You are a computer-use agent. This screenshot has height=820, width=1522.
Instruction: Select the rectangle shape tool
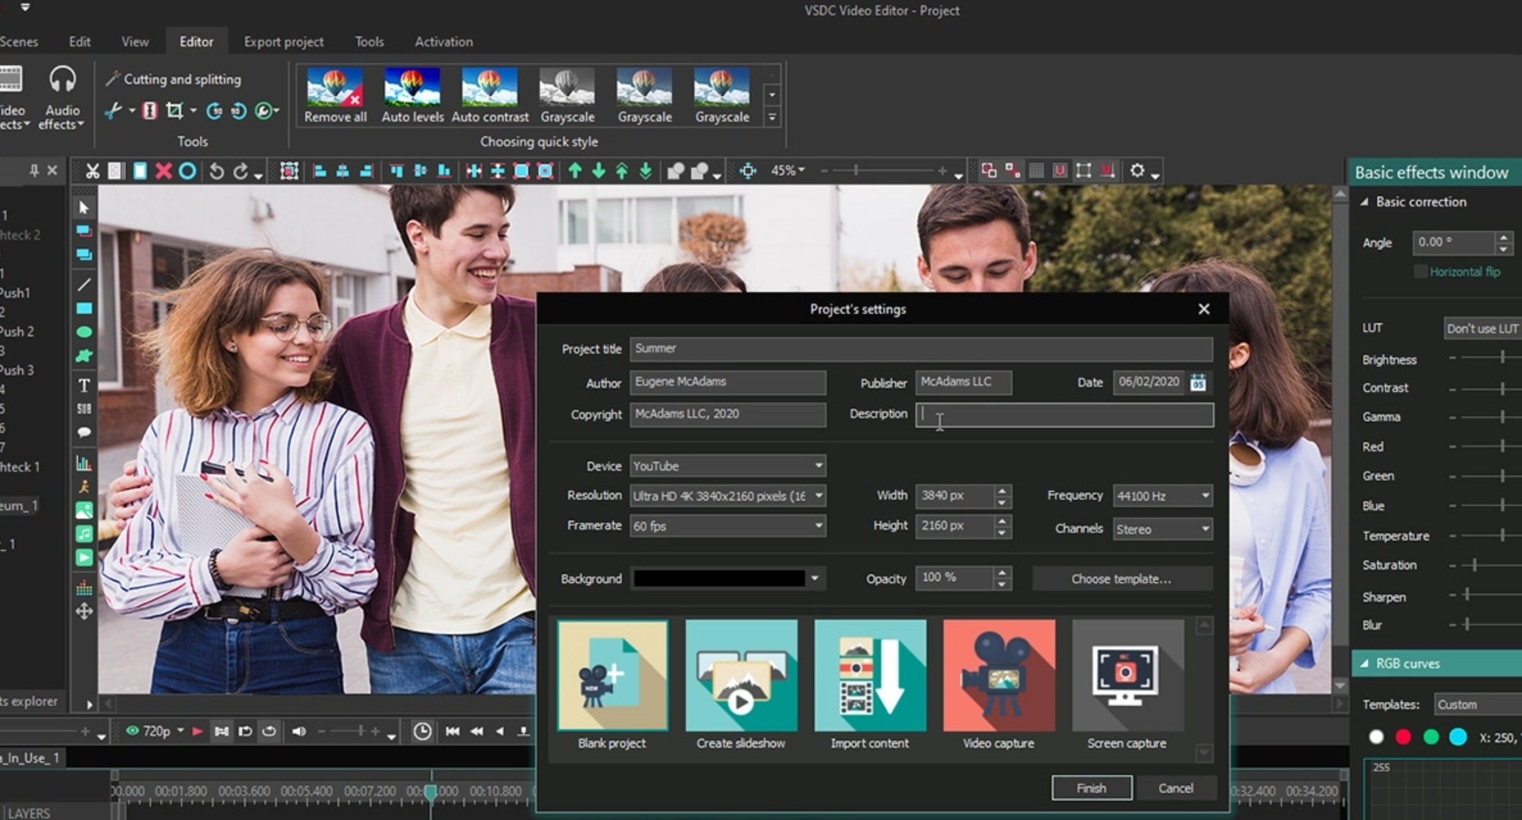point(84,309)
